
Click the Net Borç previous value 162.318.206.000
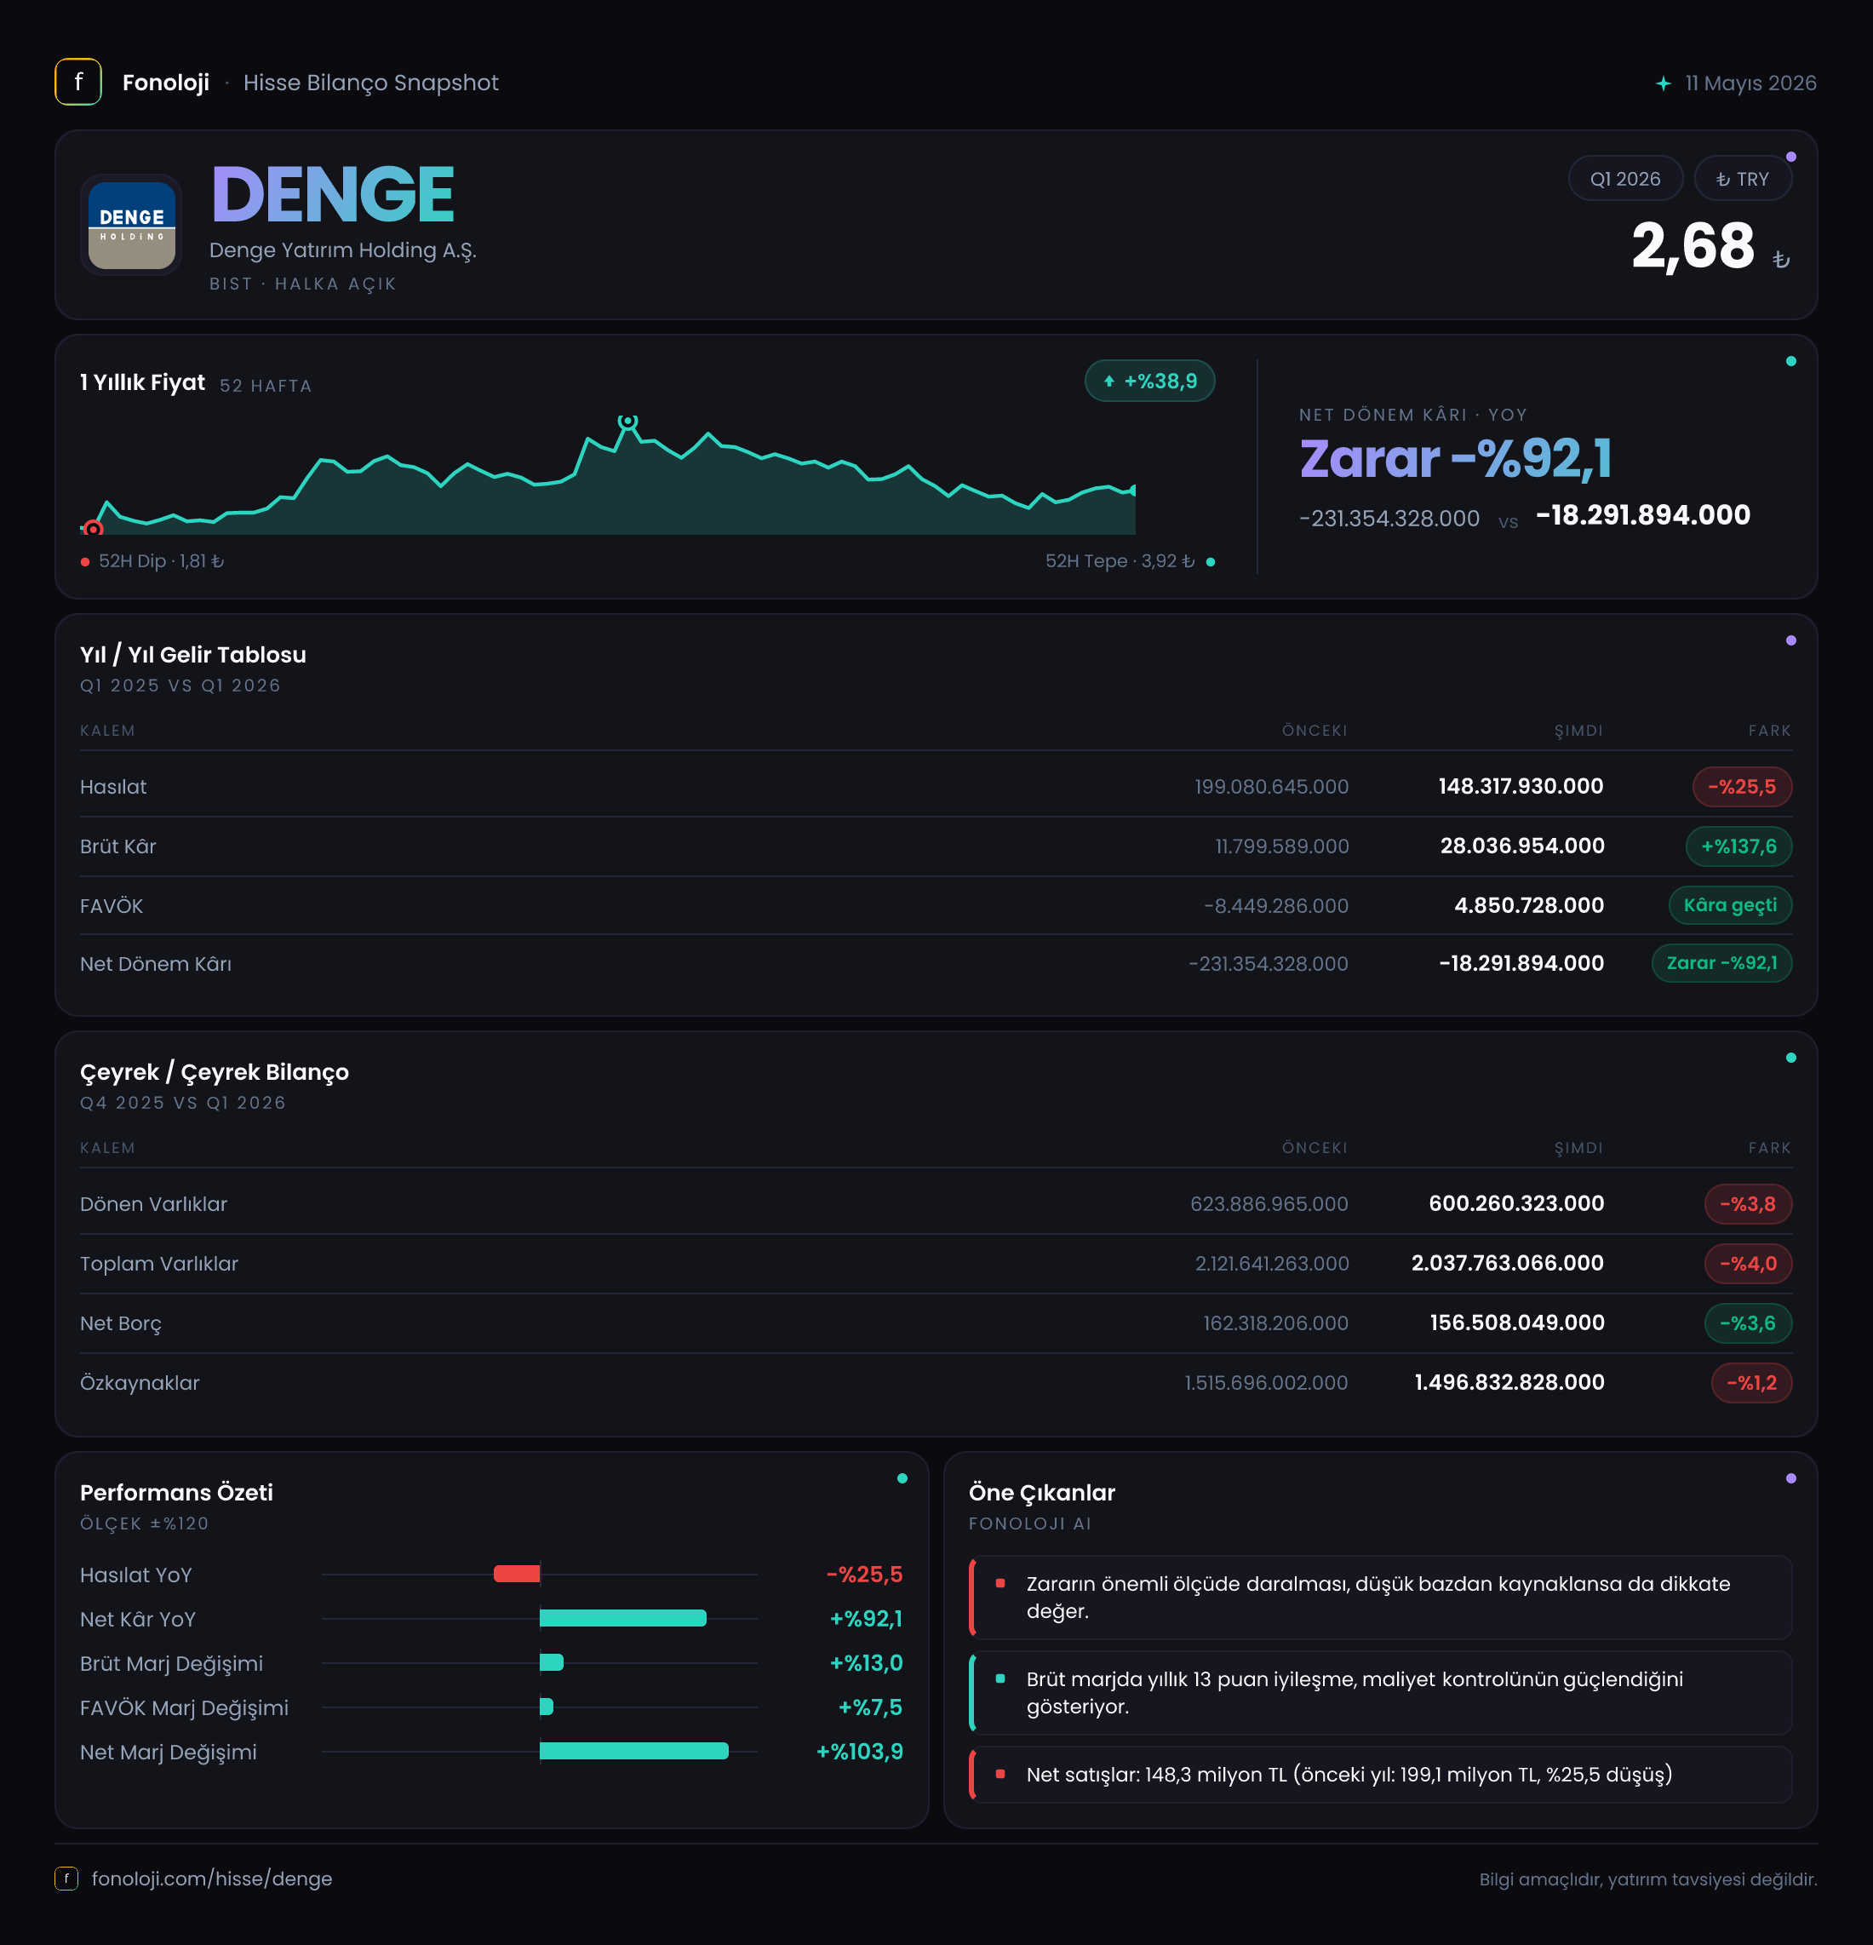[1276, 1322]
